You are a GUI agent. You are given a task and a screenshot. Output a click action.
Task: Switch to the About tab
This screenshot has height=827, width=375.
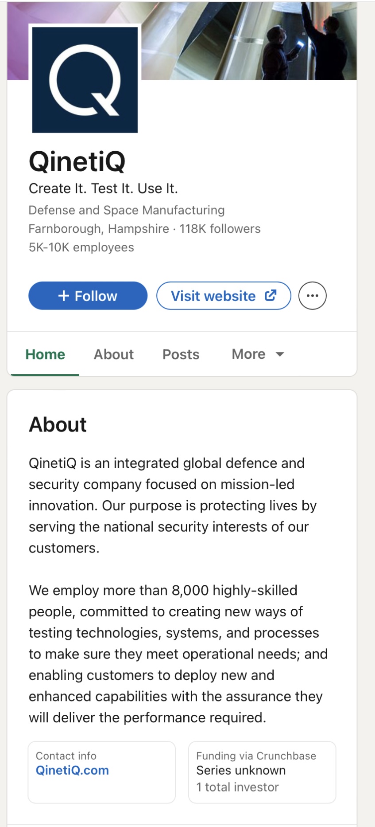(113, 354)
